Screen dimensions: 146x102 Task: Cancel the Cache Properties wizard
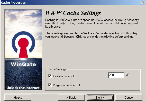129,98
